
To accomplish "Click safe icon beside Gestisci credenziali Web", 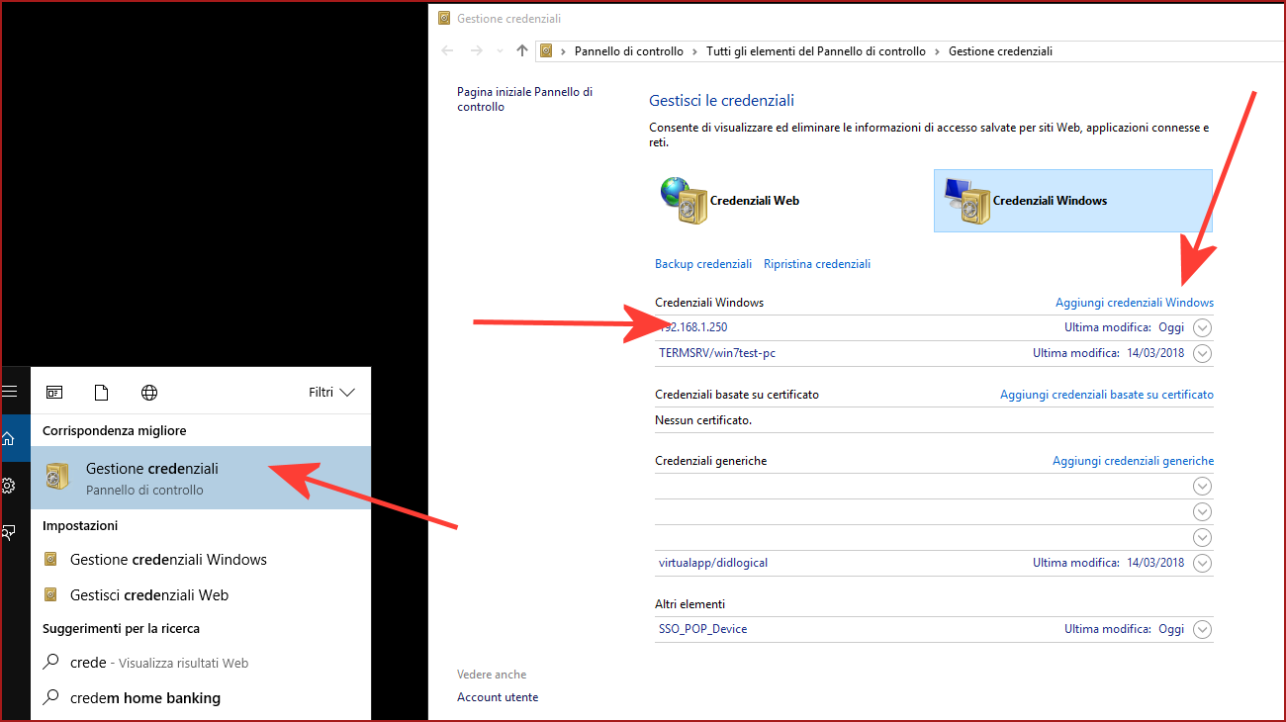I will 51,595.
